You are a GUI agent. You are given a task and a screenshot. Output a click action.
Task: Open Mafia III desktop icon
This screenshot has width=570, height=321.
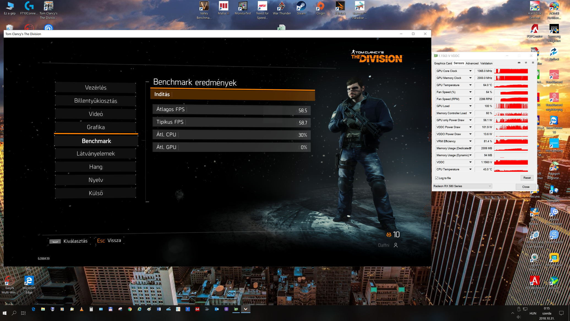click(223, 8)
